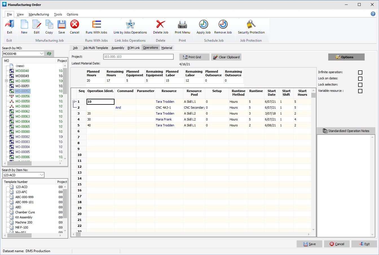Switch to the Material tab
Screen dimensions: 379x255
[x=167, y=48]
